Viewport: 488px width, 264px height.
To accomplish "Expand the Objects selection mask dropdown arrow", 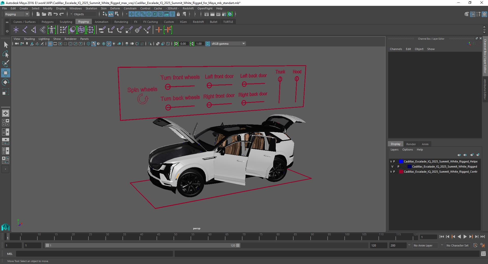I will tap(71, 14).
